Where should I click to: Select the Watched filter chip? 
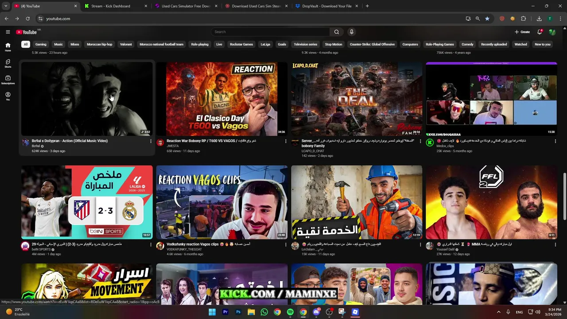point(520,44)
